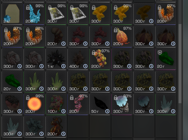188x140 pixels.
Task: Select the green gem with shield badge
Action: click(166, 59)
